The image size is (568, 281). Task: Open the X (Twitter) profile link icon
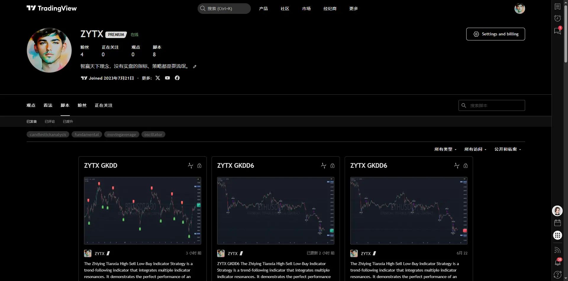tap(158, 78)
